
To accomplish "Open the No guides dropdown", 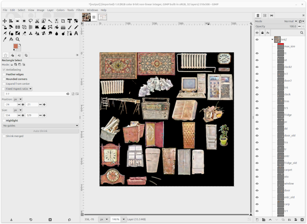I will click(40, 126).
